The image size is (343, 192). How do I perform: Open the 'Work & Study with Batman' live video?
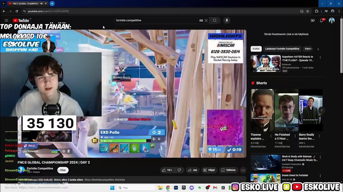point(266,163)
